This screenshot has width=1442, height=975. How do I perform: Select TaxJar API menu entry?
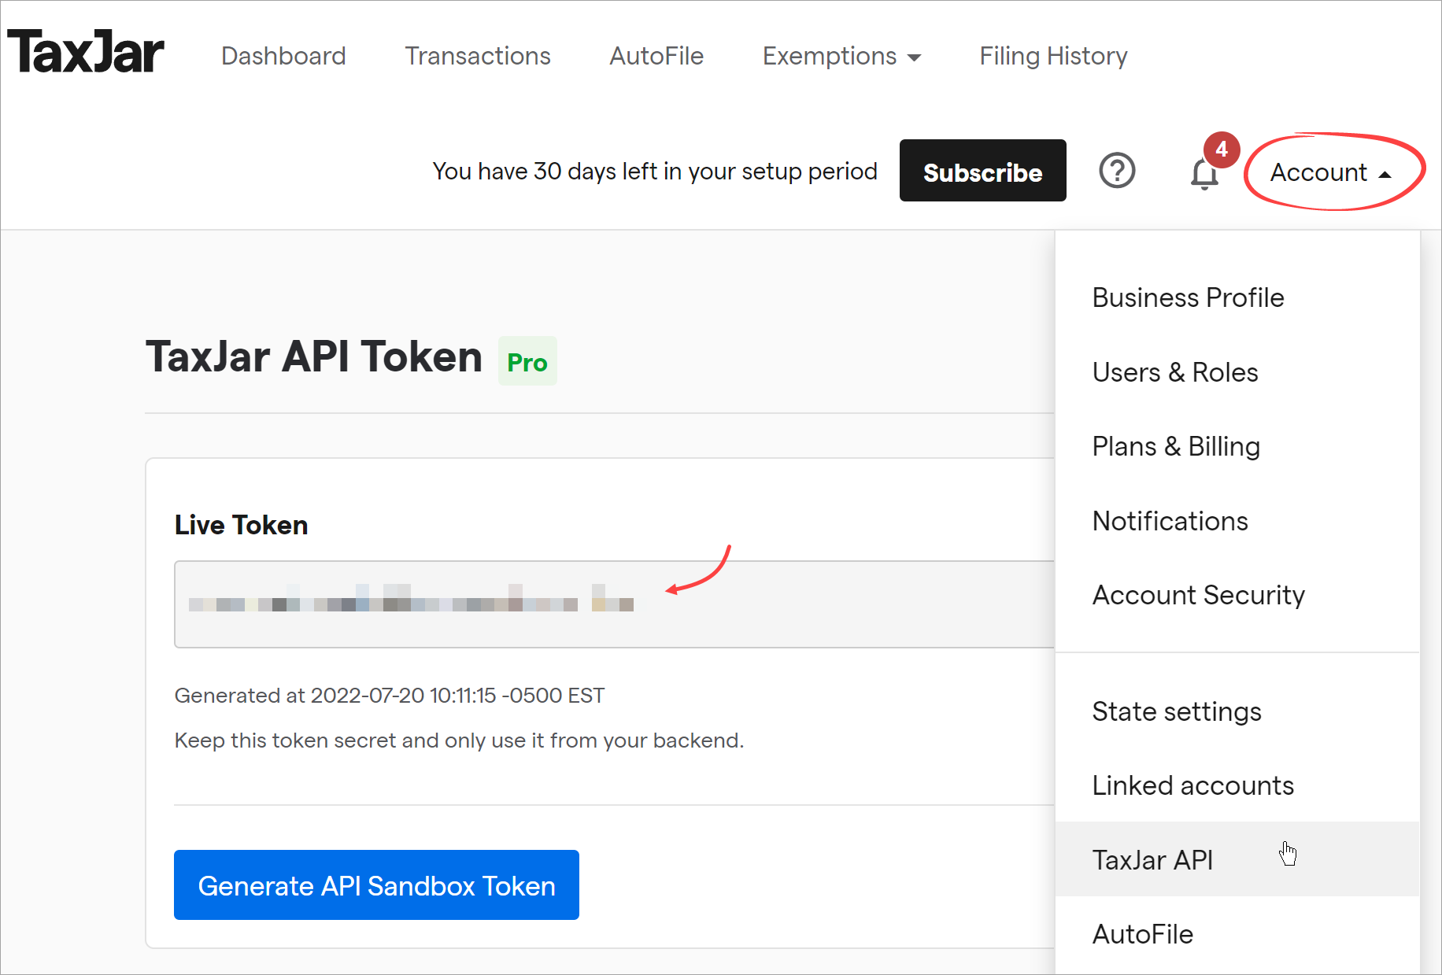pyautogui.click(x=1237, y=859)
